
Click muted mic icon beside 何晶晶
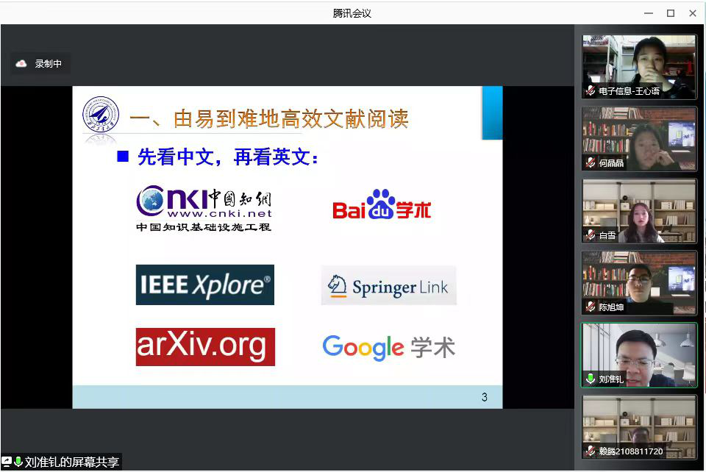pos(591,163)
